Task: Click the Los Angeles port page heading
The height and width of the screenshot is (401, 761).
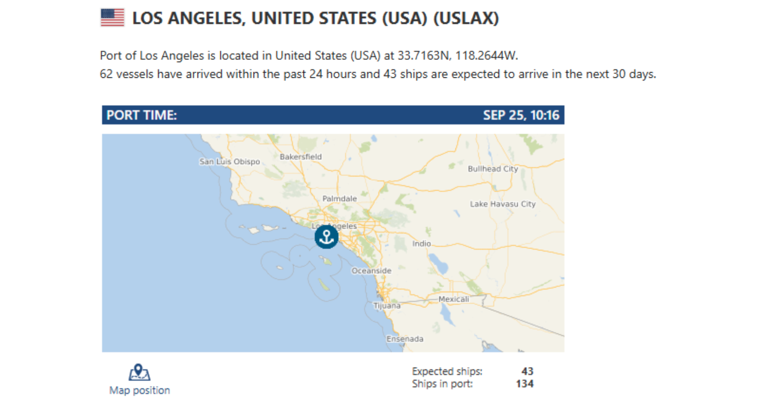Action: tap(315, 19)
